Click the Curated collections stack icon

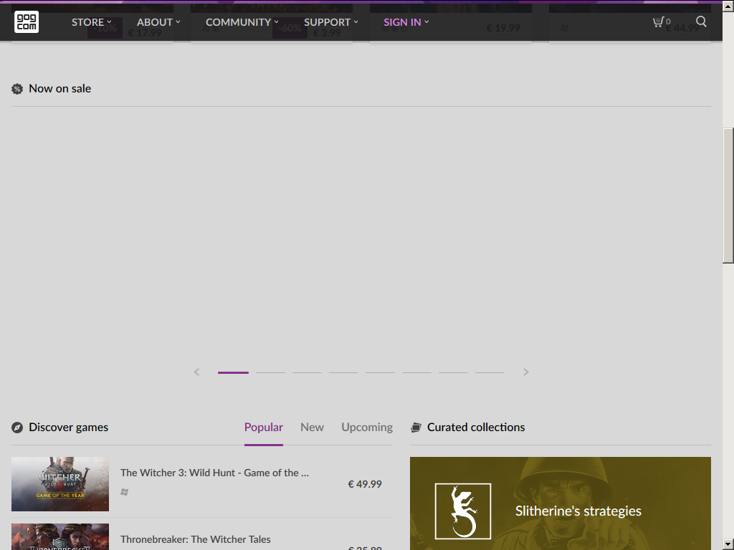click(416, 428)
